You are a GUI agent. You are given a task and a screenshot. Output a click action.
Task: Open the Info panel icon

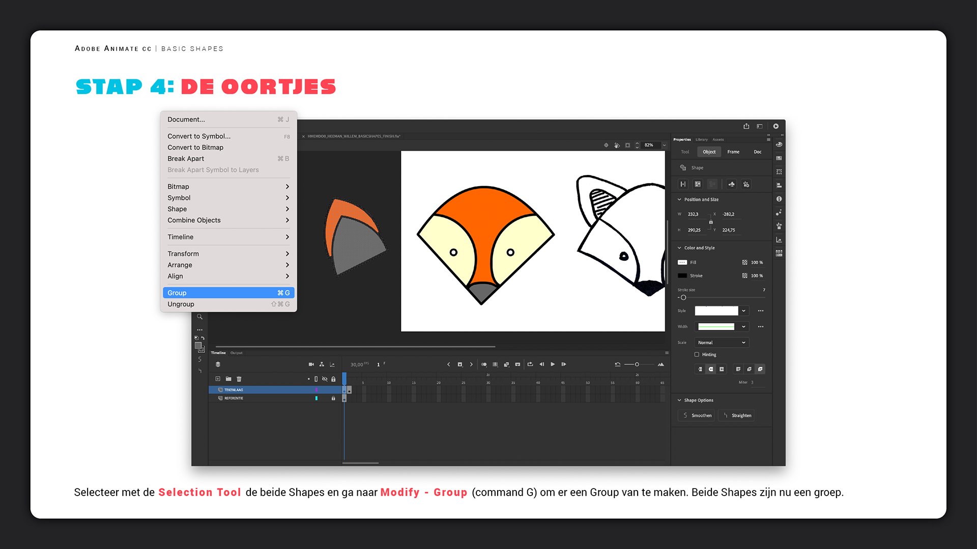779,199
